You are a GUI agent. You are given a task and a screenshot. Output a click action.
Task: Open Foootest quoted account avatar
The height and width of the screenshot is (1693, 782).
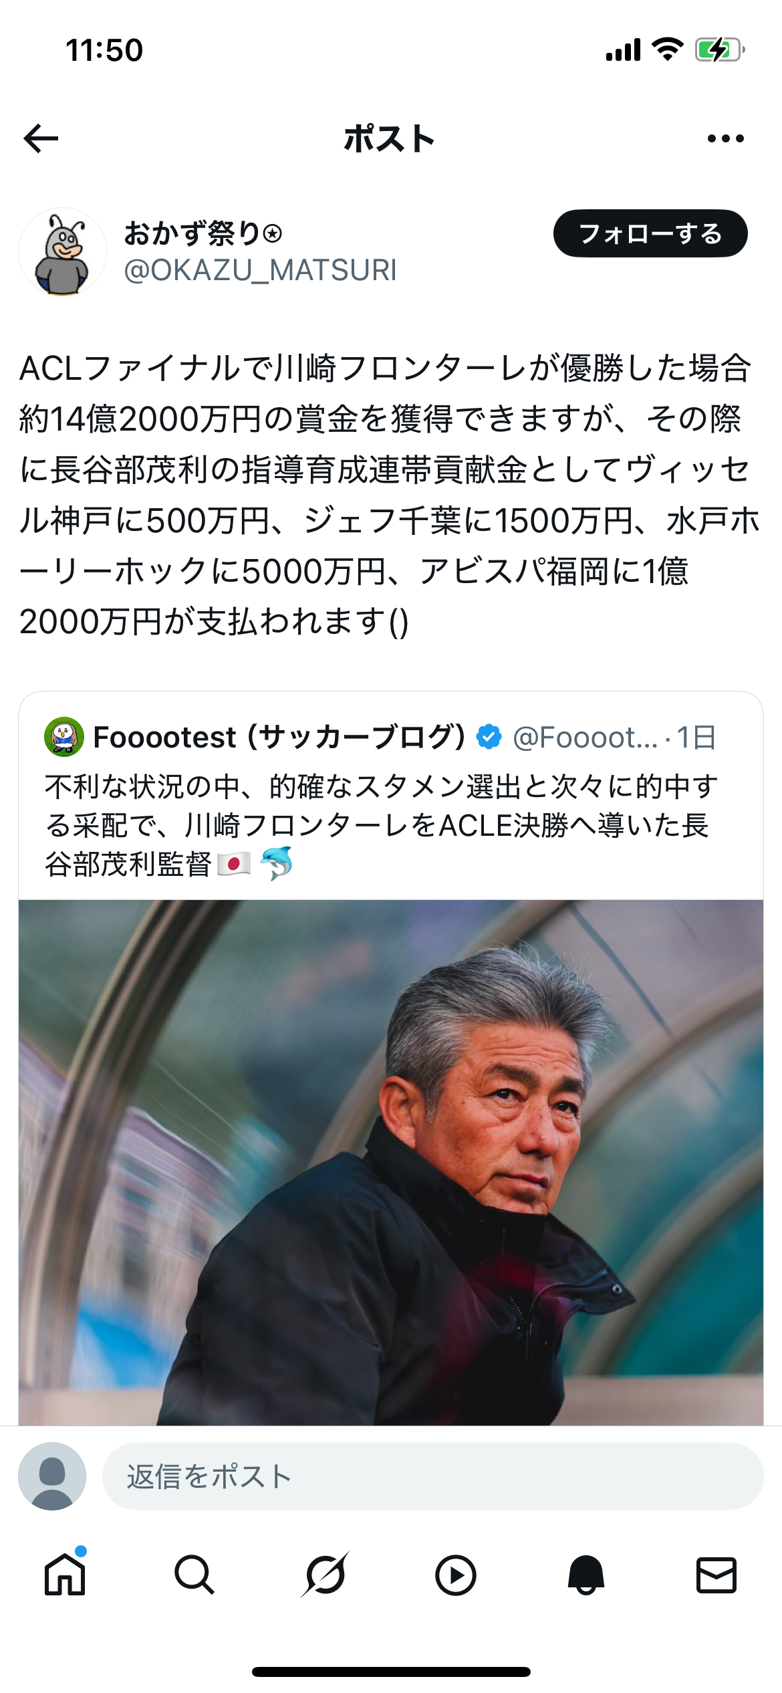coord(64,737)
